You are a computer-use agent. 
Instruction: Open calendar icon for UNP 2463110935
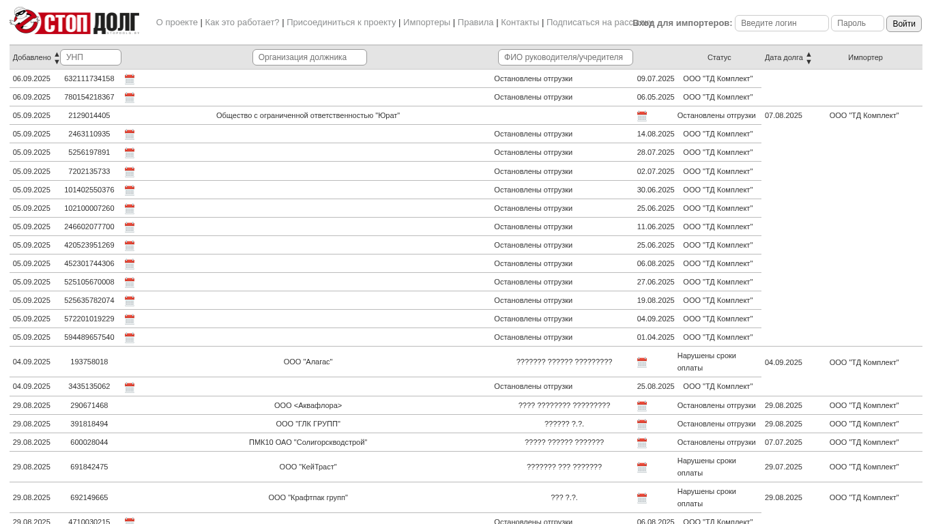pos(130,134)
